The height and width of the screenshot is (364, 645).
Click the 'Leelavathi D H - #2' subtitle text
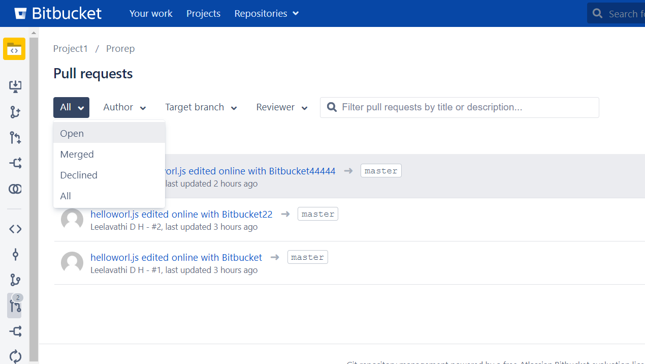126,227
